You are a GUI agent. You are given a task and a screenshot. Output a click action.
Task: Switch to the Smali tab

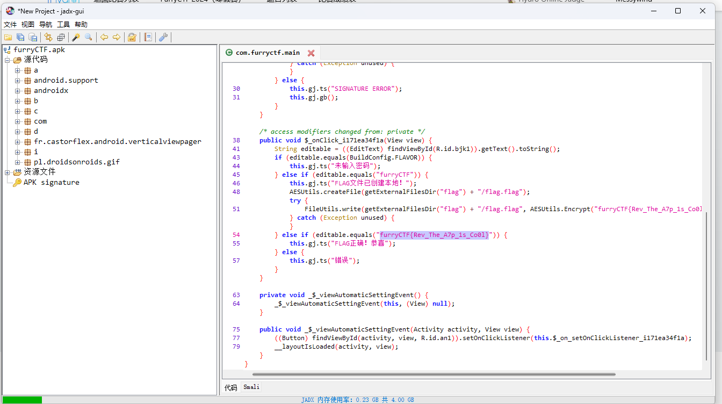click(x=251, y=387)
